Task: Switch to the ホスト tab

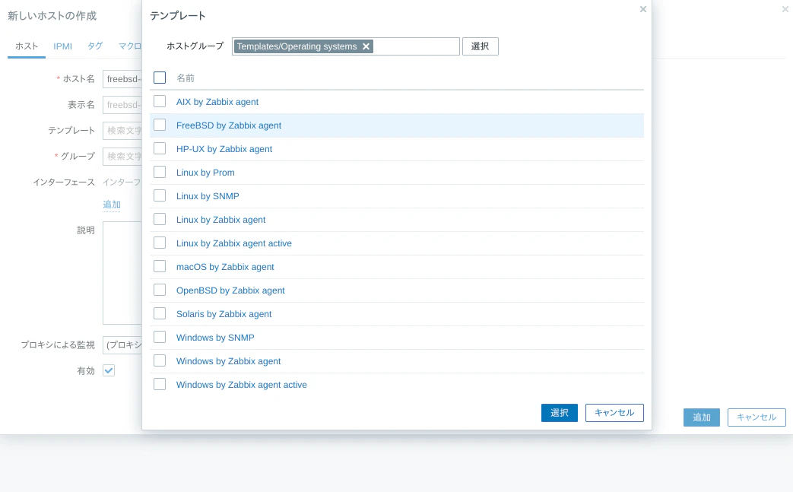Action: (27, 46)
